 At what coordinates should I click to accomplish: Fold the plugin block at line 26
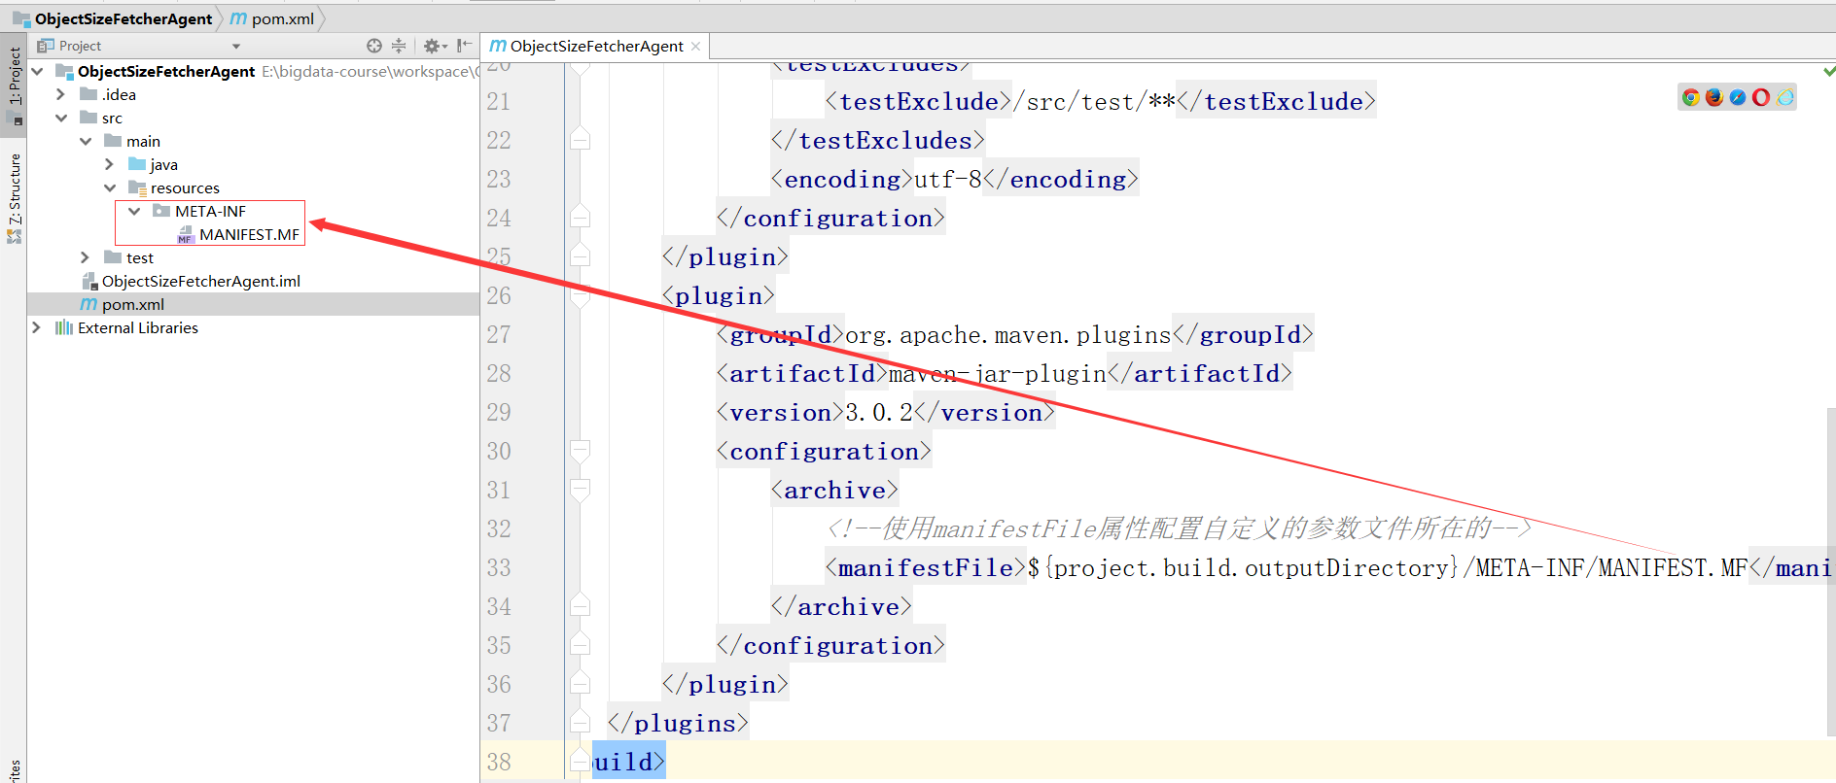point(581,295)
